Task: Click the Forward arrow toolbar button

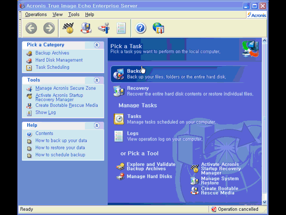Action: [49, 28]
